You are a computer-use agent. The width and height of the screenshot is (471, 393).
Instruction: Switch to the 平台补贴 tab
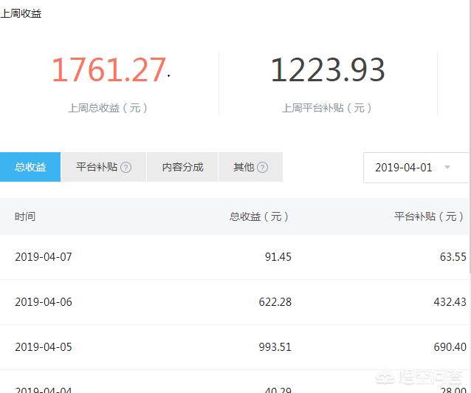tap(103, 167)
